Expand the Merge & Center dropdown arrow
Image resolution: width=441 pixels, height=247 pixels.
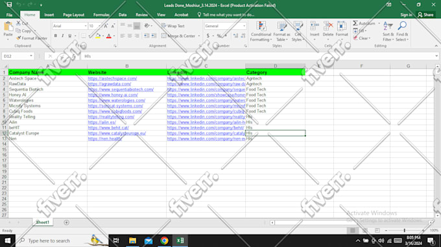[199, 36]
